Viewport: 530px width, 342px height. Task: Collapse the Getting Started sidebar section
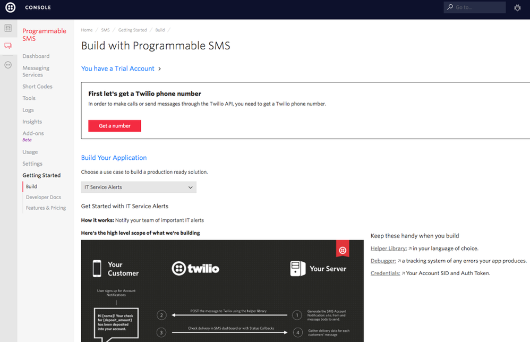pyautogui.click(x=41, y=175)
